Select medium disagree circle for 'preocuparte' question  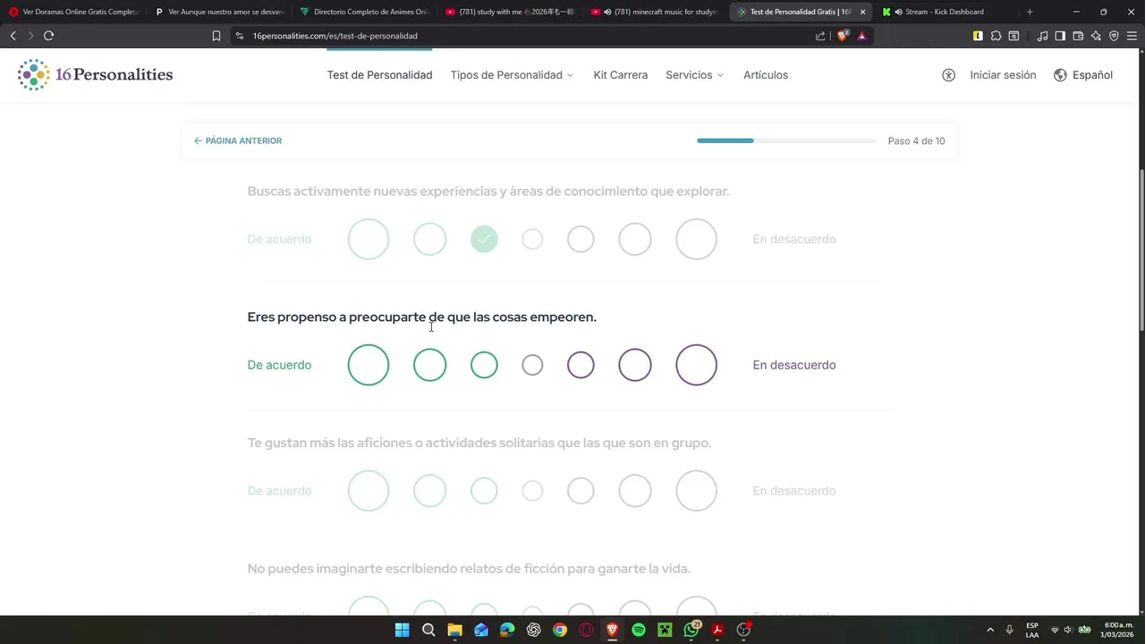635,365
